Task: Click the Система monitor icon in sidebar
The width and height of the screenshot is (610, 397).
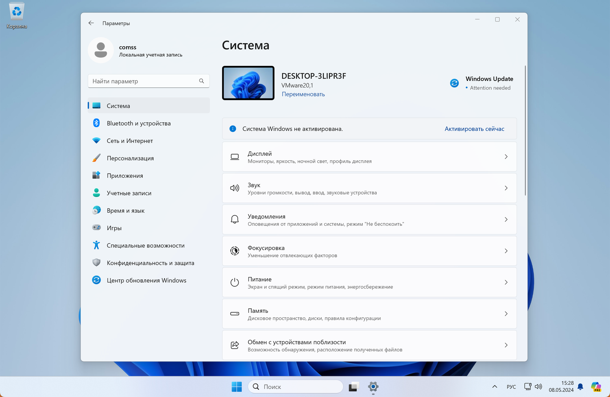Action: point(96,106)
